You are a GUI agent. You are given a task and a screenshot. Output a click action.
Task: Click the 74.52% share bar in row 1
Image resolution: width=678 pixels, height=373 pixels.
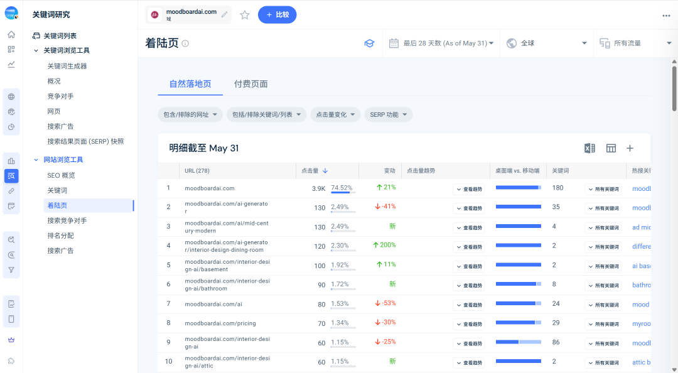point(343,192)
